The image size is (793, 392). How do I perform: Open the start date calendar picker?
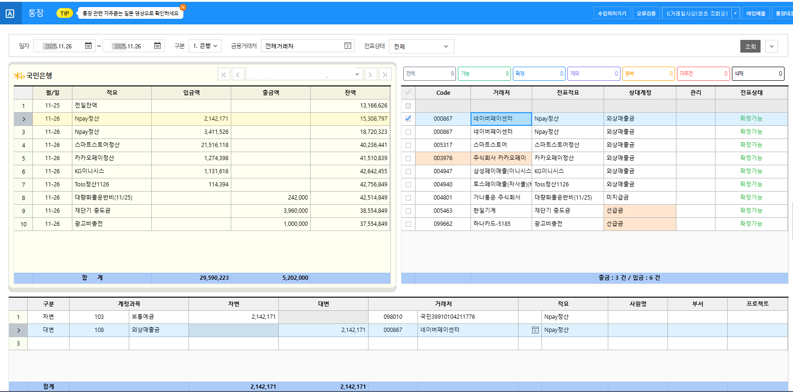point(88,46)
